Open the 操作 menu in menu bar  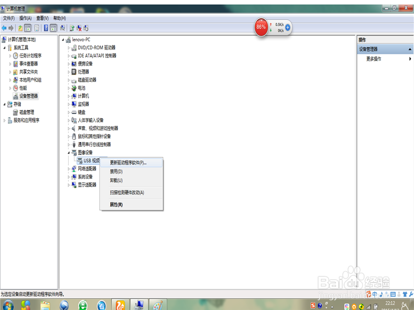(25, 18)
